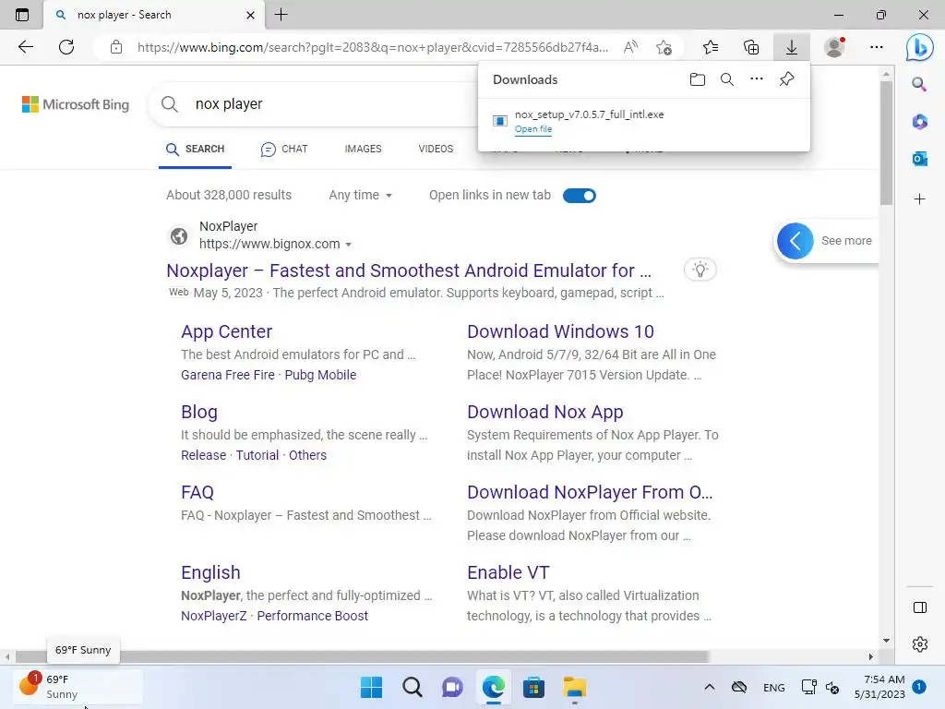Click the vertical page scrollbar thumb
The image size is (945, 709).
coord(886,143)
